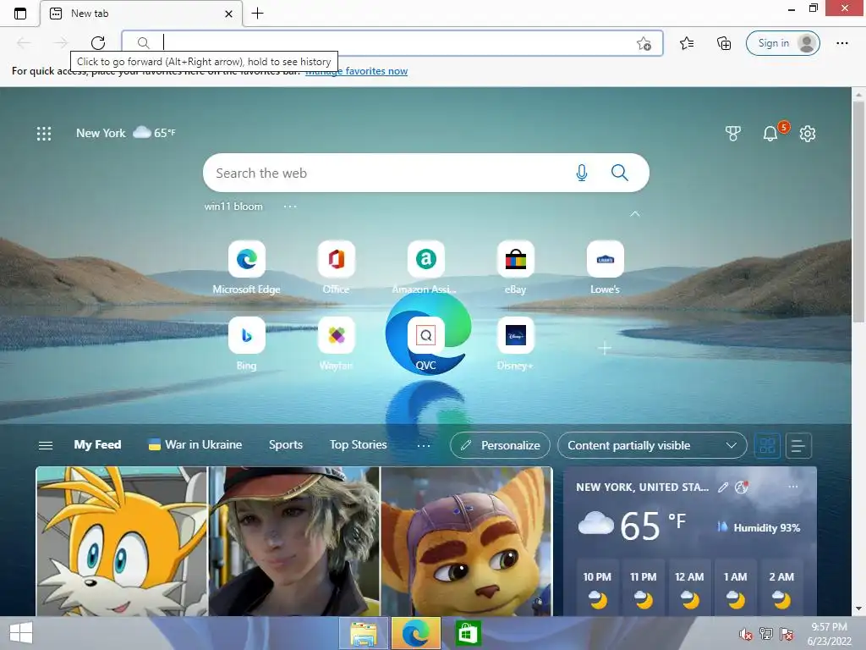Expand Content partially visible dropdown

[652, 445]
